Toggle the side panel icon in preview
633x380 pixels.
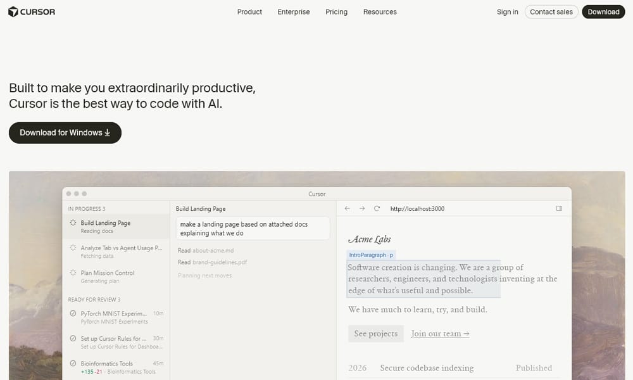pos(559,208)
